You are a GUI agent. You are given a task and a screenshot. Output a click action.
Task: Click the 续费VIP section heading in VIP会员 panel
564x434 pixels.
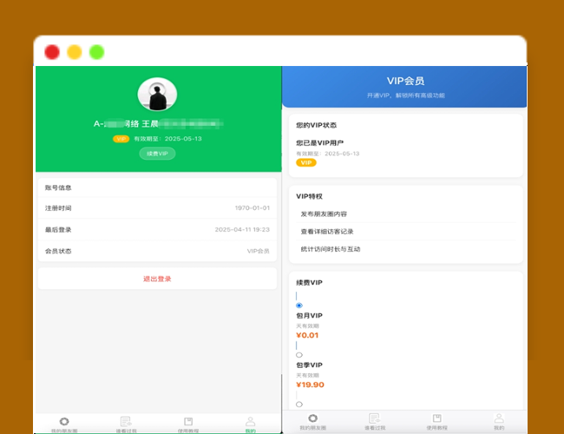click(x=310, y=282)
